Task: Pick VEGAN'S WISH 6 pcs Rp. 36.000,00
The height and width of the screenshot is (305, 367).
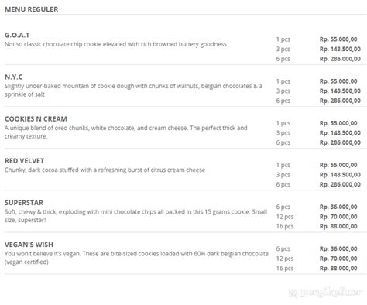Action: point(338,248)
